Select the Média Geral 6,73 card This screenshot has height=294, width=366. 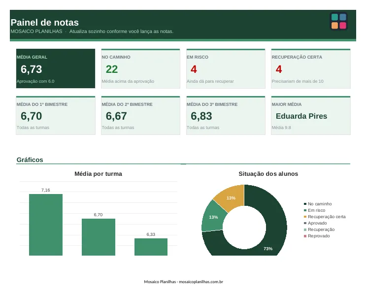point(56,68)
